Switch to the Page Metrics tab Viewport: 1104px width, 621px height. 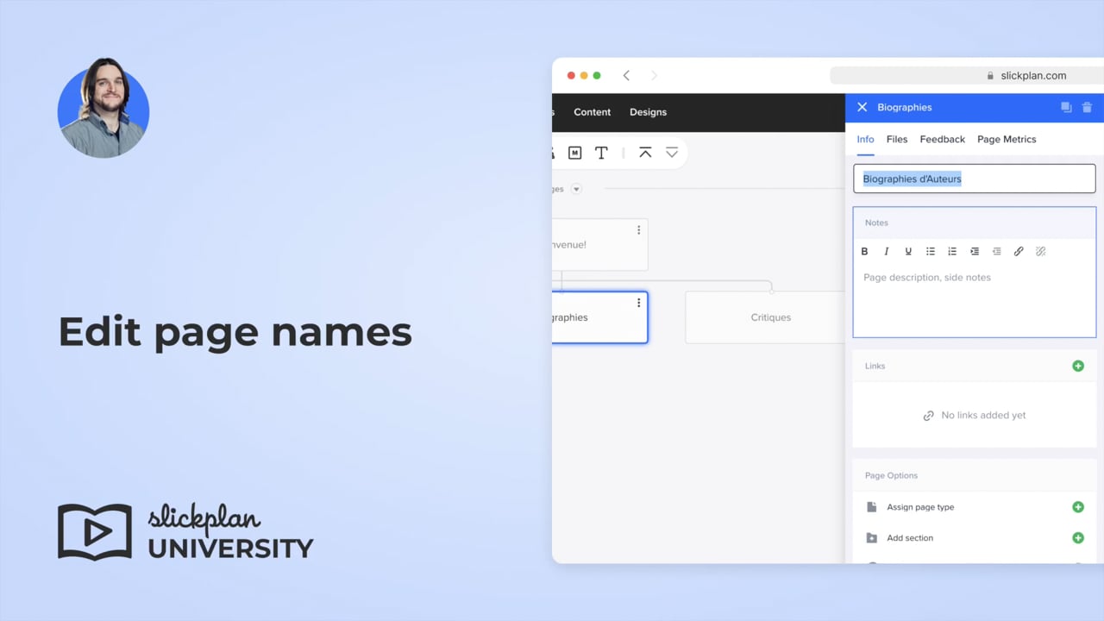pyautogui.click(x=1007, y=139)
